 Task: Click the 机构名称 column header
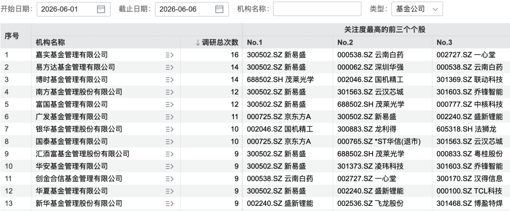[x=51, y=42]
